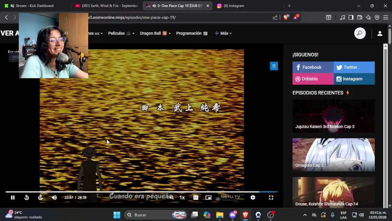
Task: Toggle the browser sidebar panel
Action: point(351,17)
